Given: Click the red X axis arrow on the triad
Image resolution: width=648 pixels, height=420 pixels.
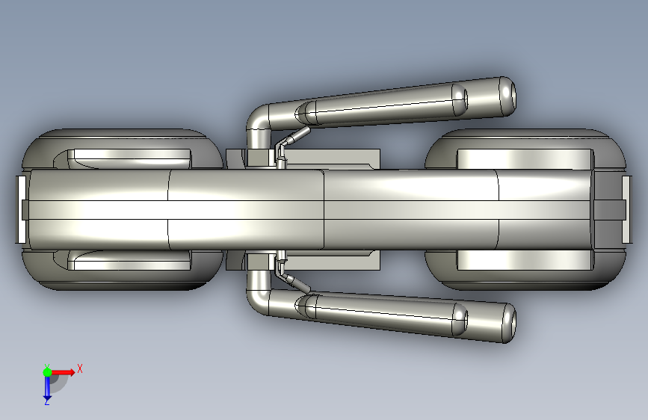Looking at the screenshot, I should coord(63,372).
